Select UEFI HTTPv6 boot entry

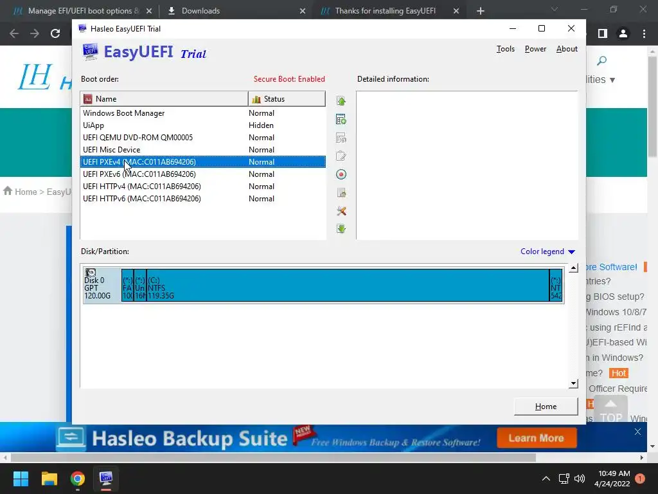[202, 198]
